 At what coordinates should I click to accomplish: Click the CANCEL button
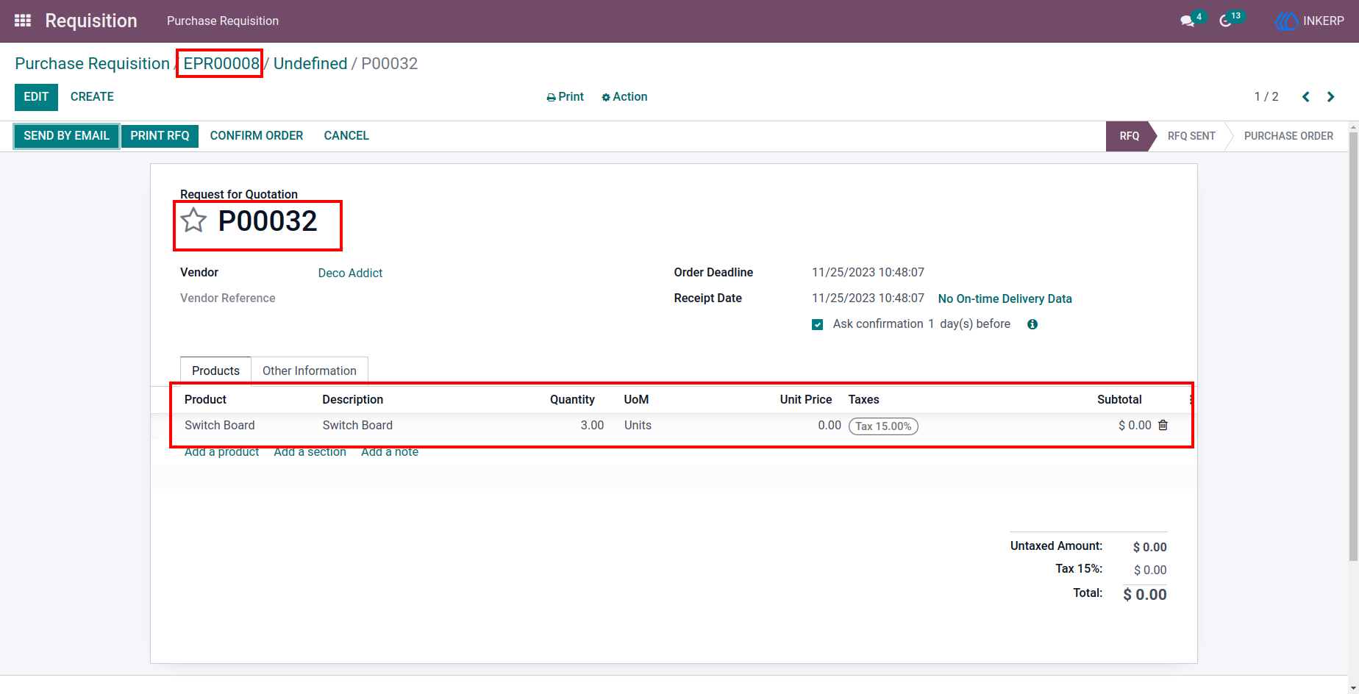[346, 136]
